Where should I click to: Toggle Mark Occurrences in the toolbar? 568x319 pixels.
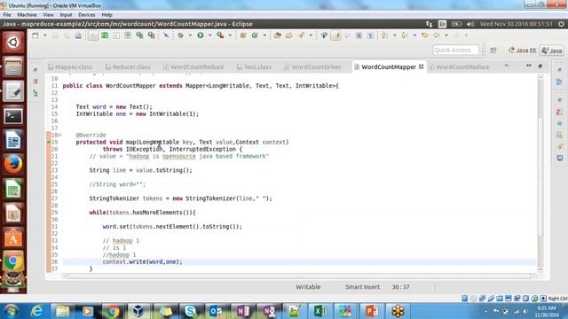point(335,35)
